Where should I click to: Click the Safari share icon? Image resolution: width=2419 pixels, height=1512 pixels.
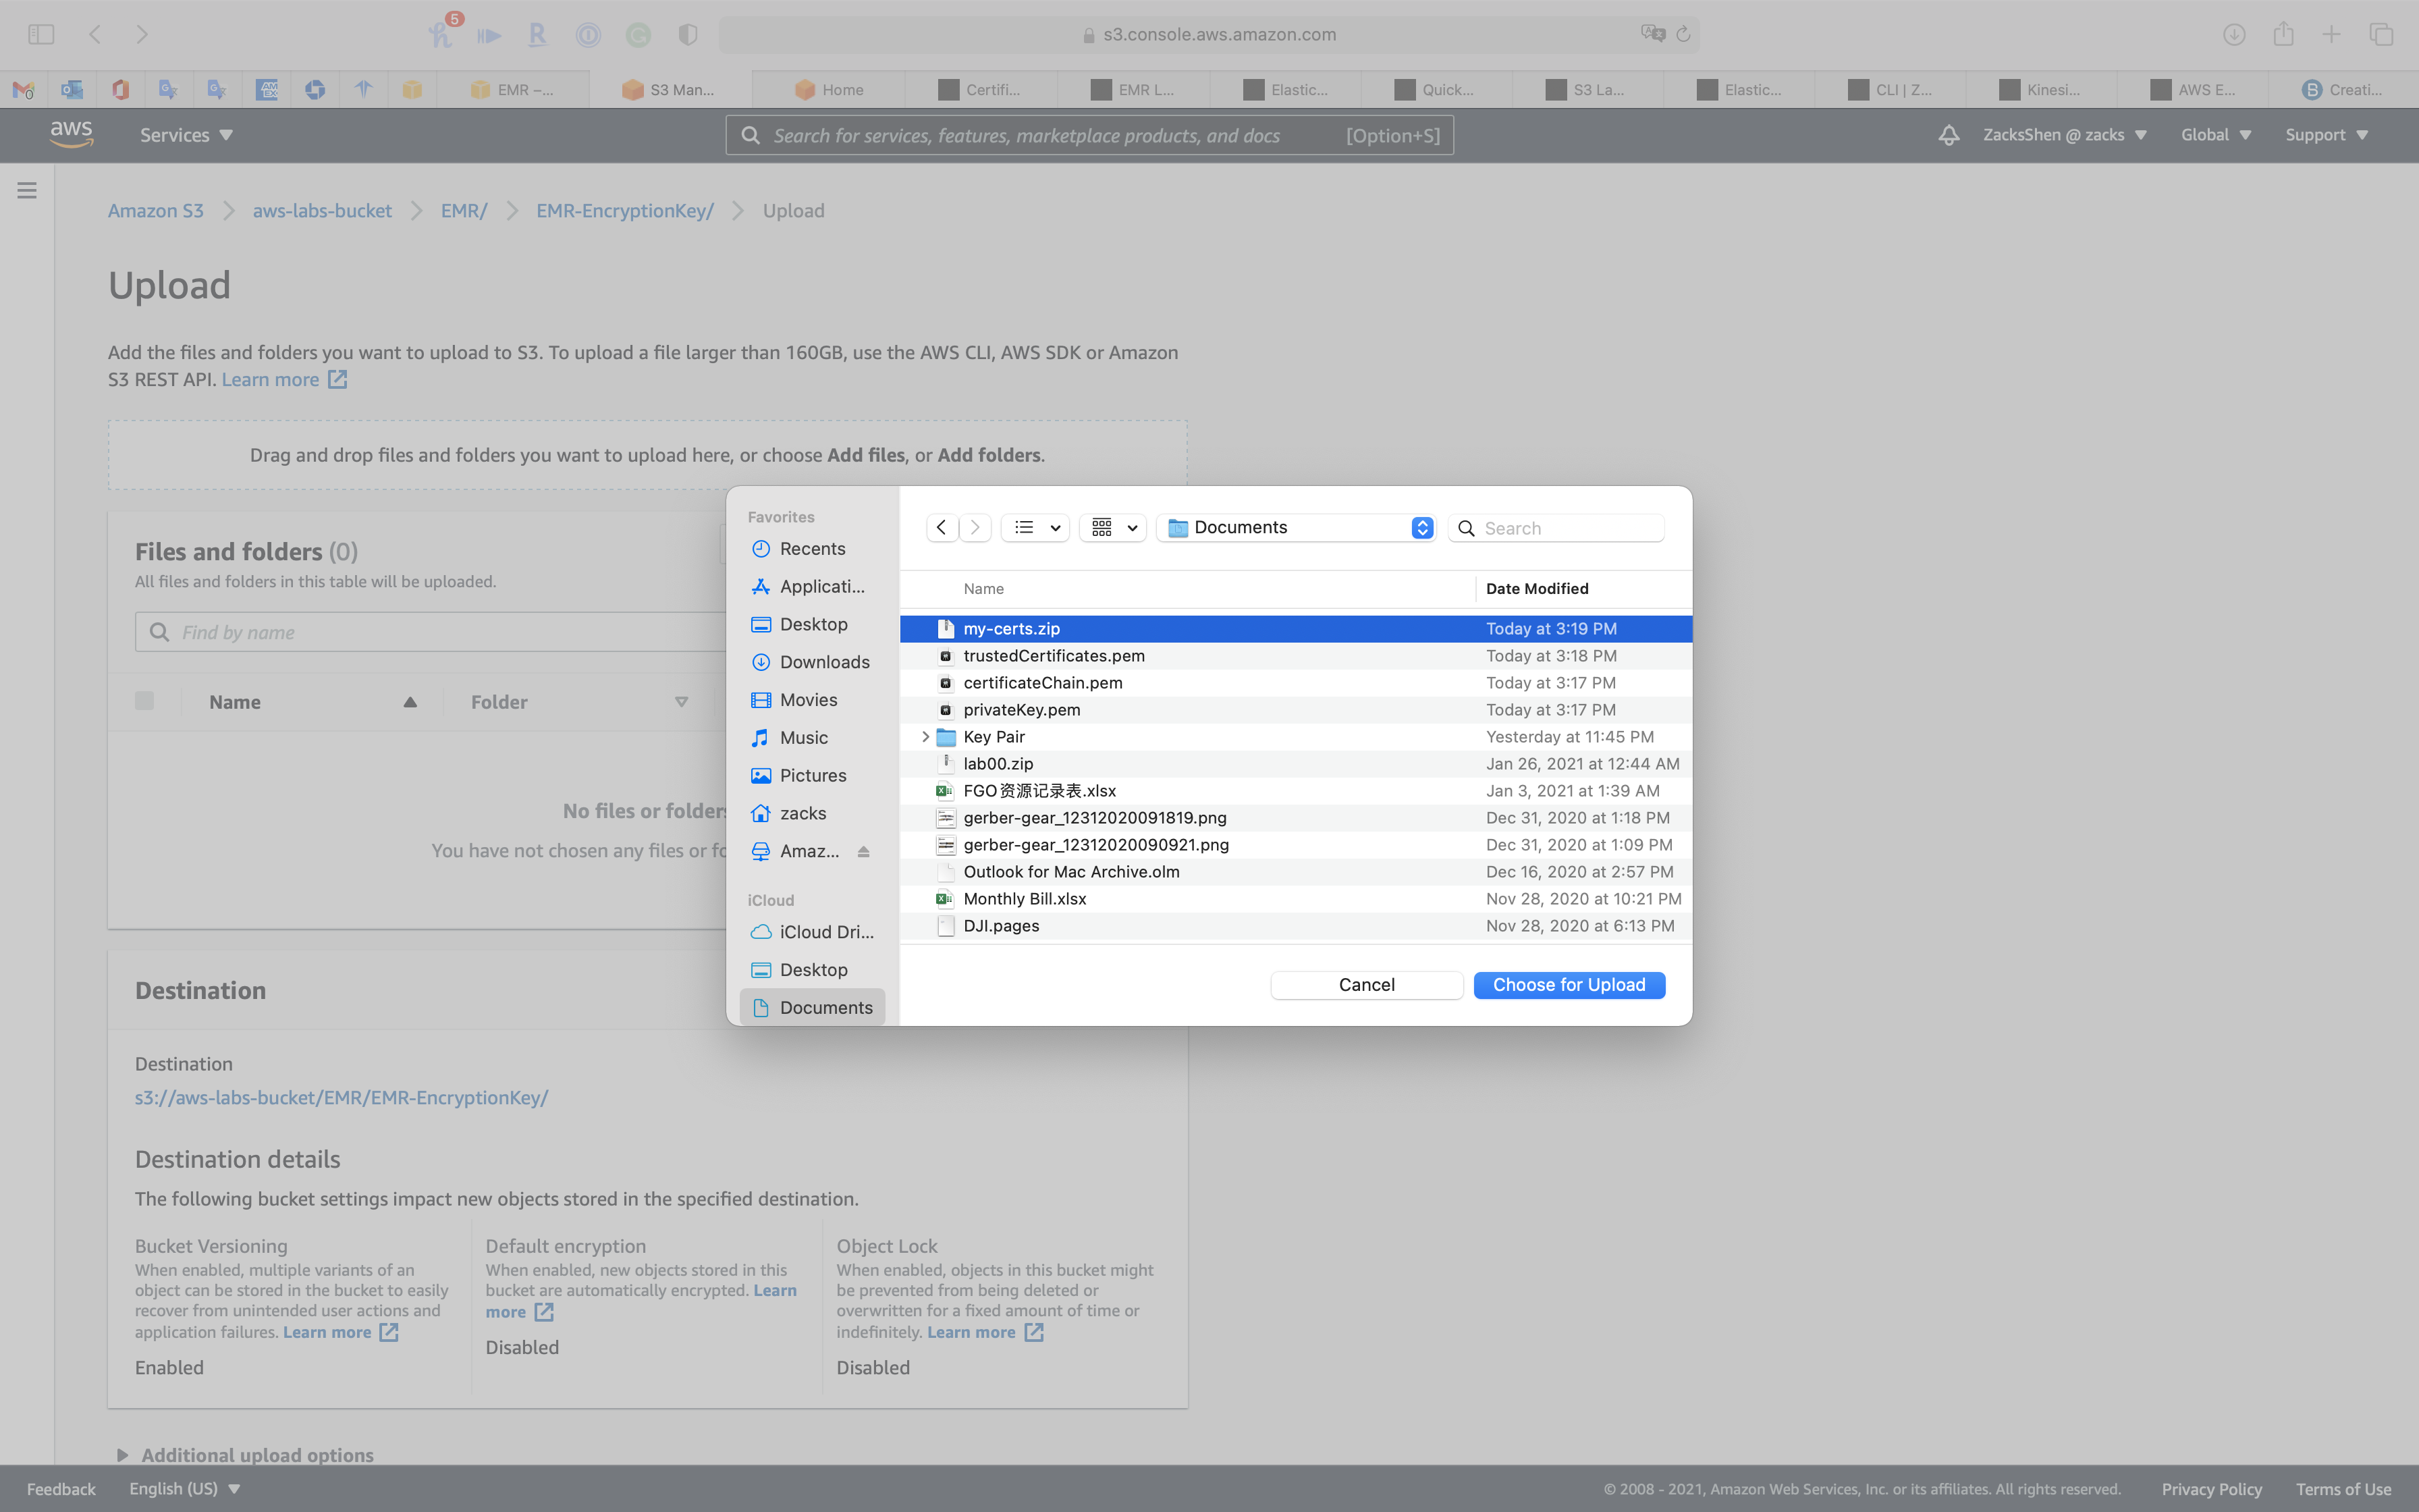(x=2283, y=34)
